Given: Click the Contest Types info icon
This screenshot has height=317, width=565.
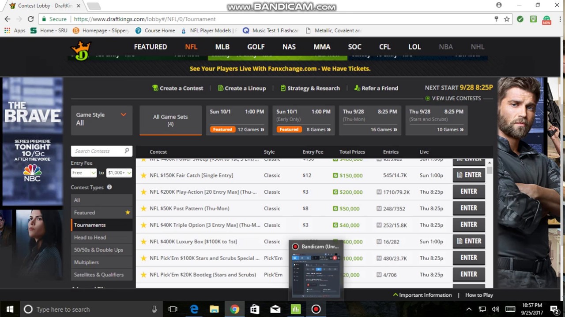Looking at the screenshot, I should [x=109, y=187].
